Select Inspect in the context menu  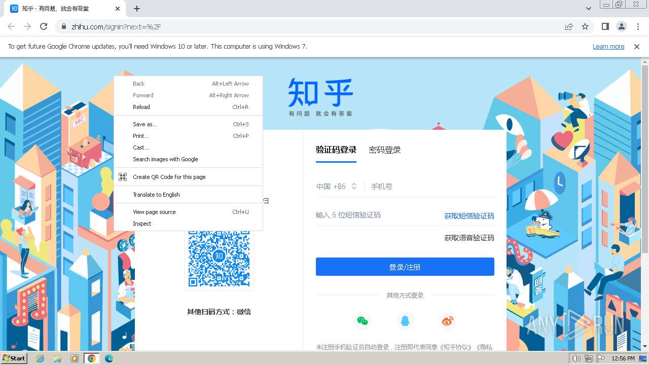pyautogui.click(x=188, y=224)
